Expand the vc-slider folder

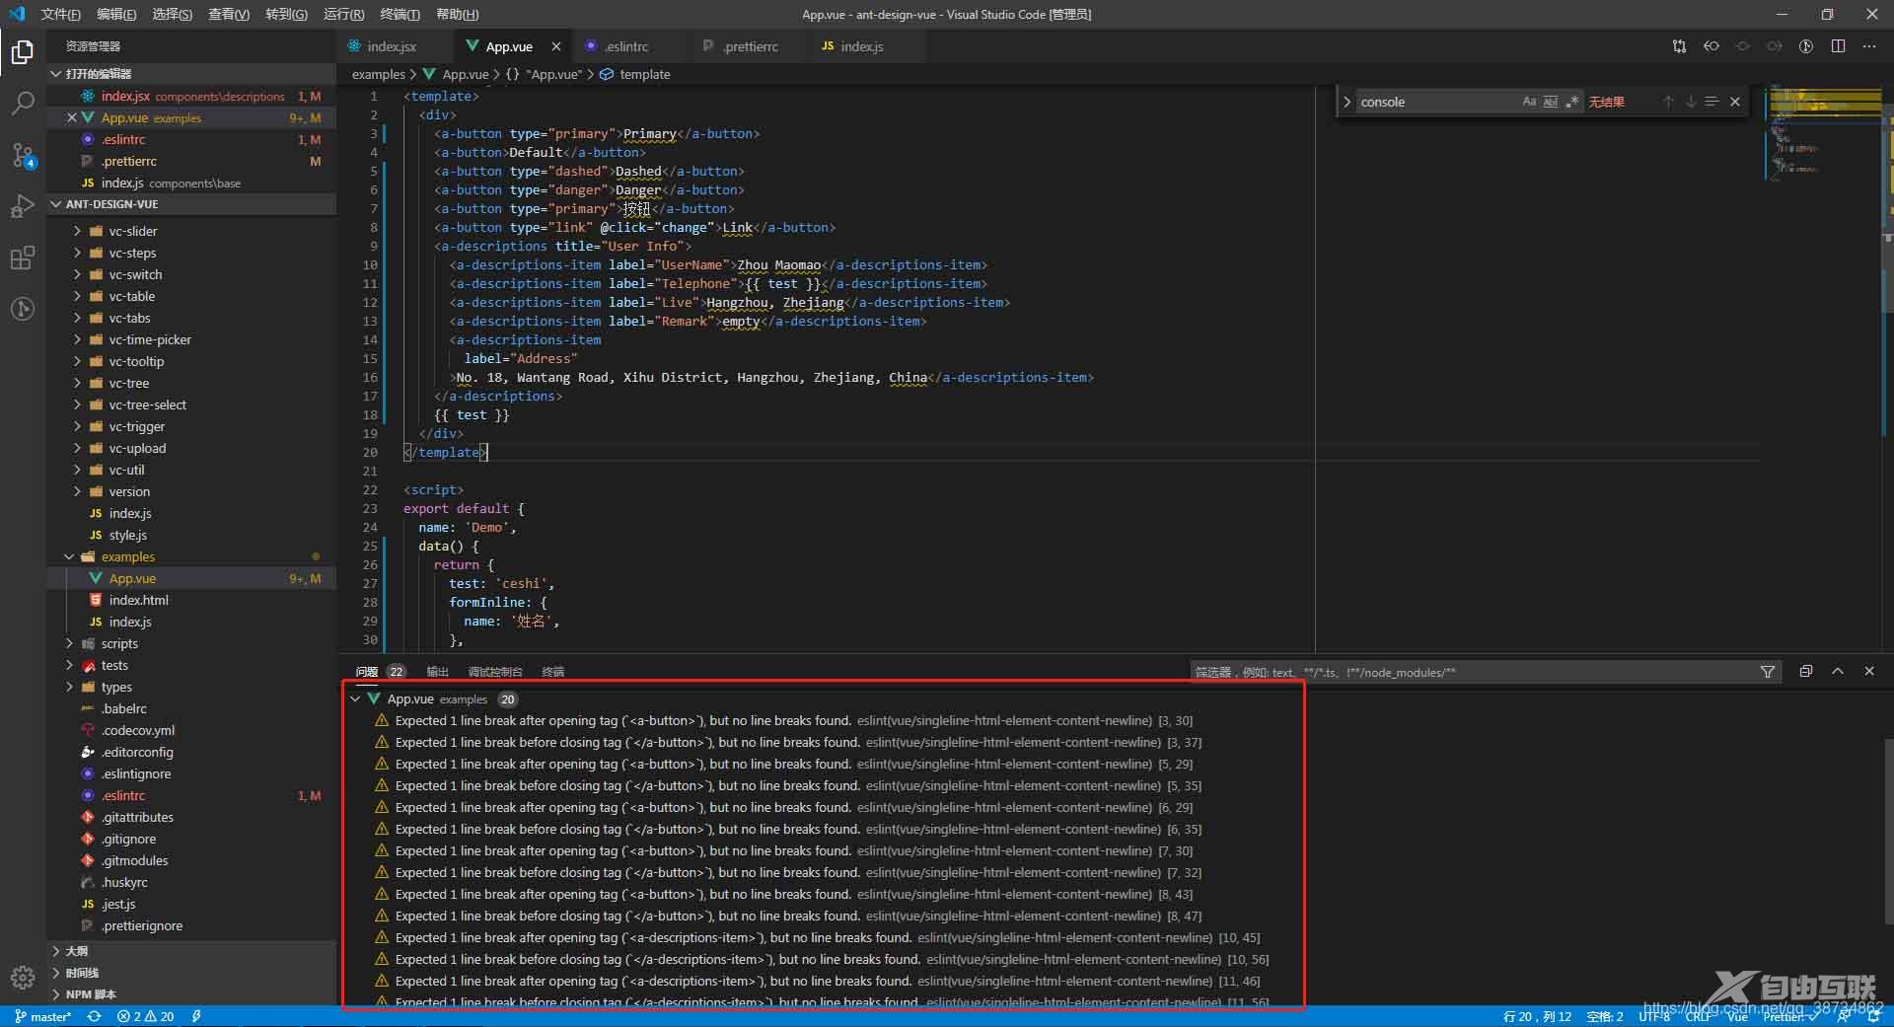(x=132, y=231)
